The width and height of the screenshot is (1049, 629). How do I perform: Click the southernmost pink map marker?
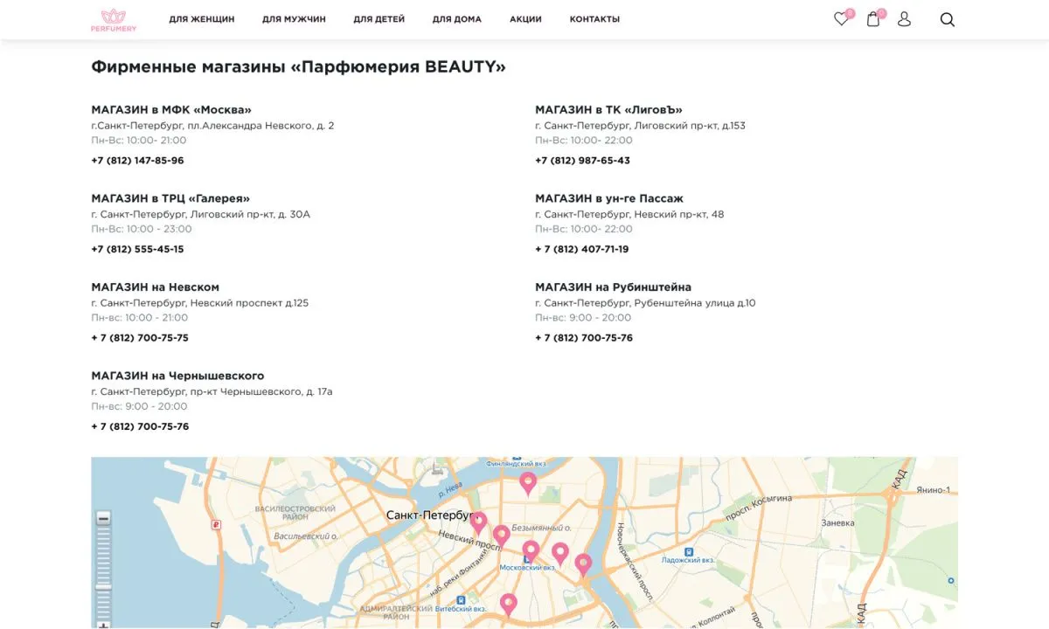(x=508, y=602)
